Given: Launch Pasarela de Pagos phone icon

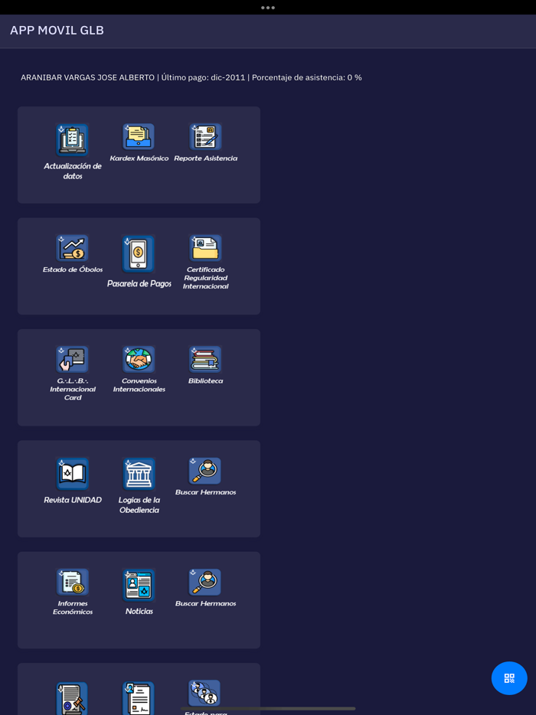Looking at the screenshot, I should pos(139,254).
